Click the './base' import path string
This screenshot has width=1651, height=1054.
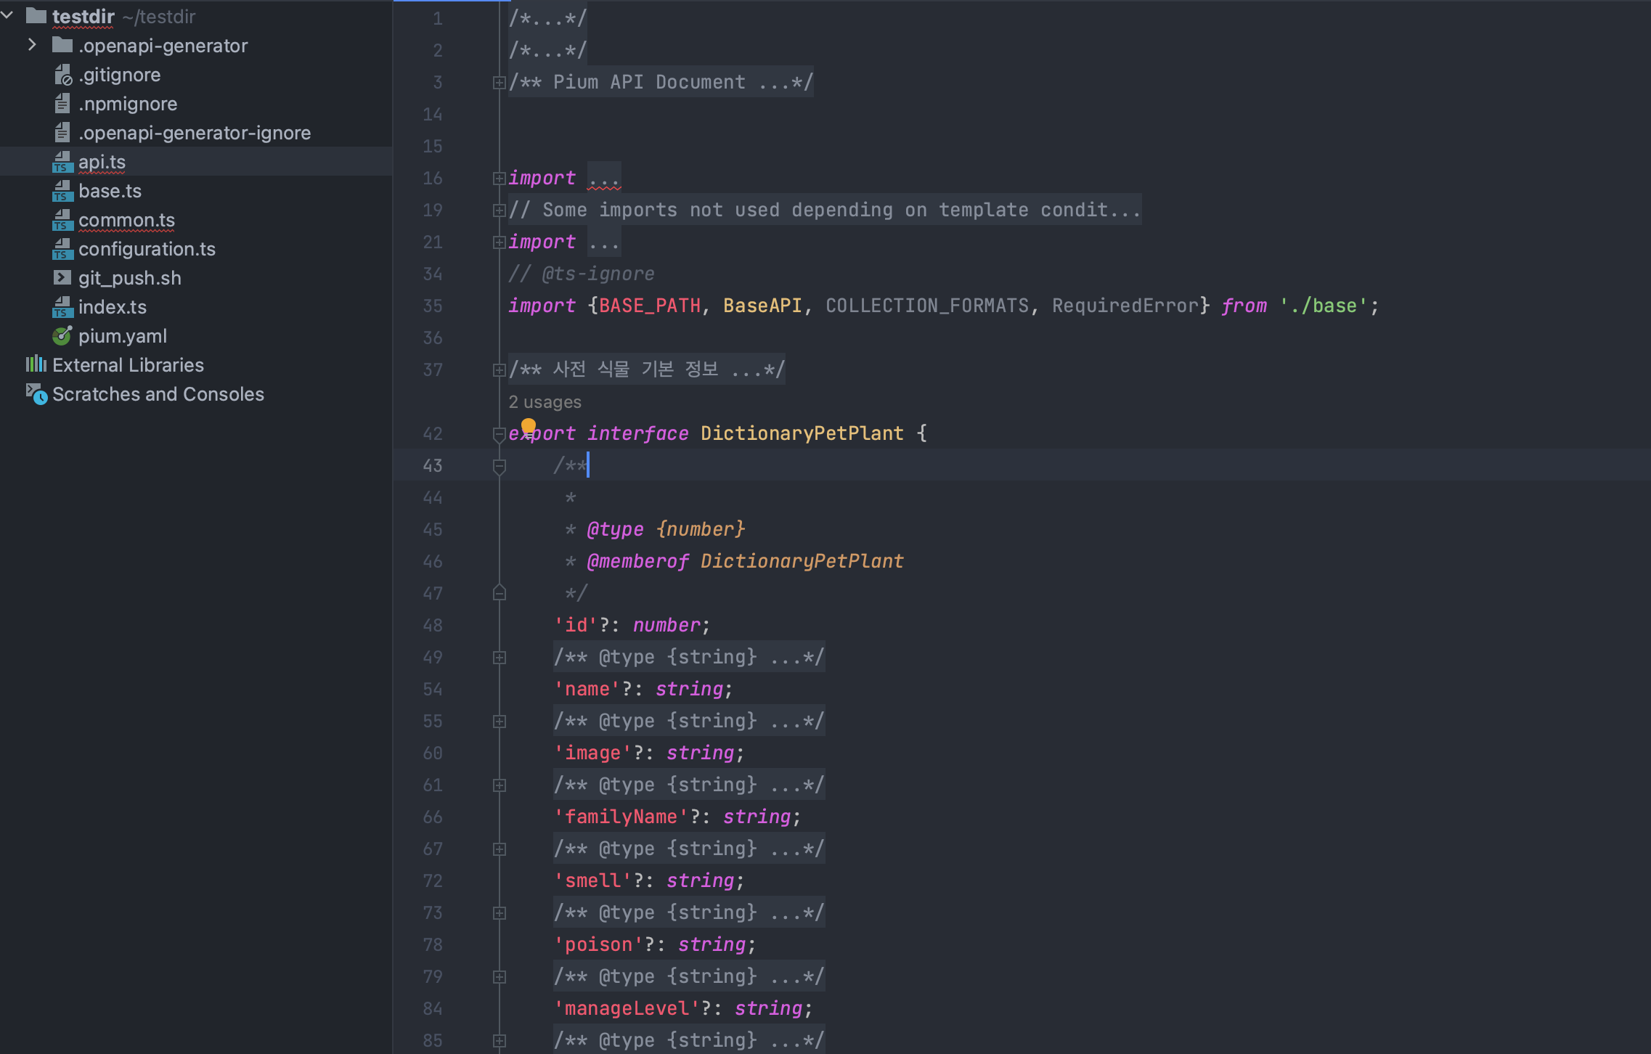click(x=1323, y=306)
